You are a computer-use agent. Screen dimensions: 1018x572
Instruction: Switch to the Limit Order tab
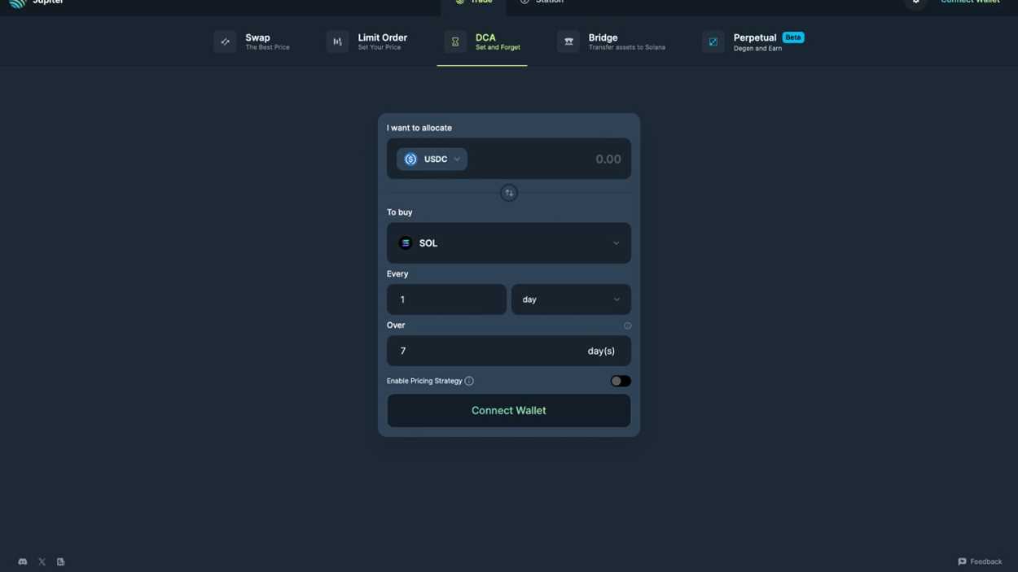(x=367, y=41)
